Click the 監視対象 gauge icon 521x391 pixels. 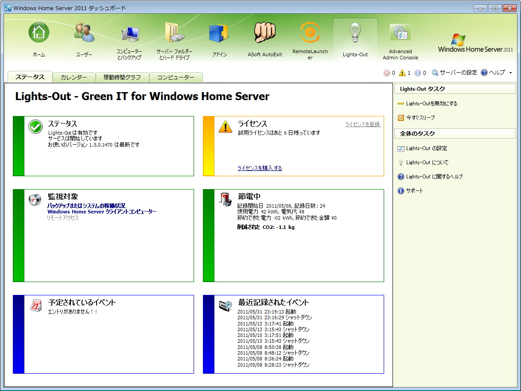coord(35,199)
